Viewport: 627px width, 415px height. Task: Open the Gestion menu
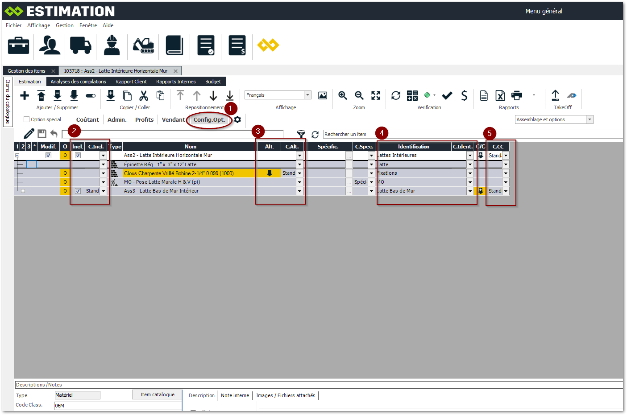coord(65,25)
